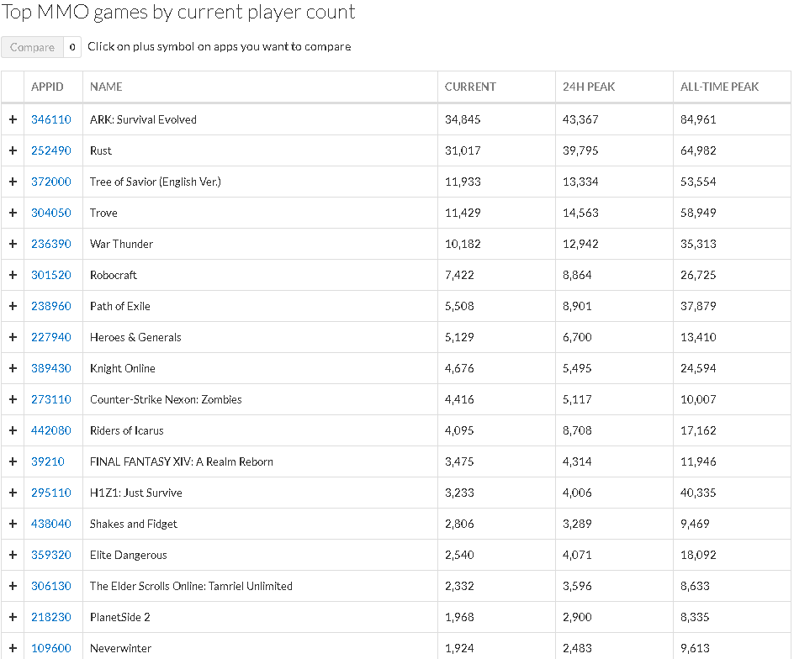
Task: Click the ALL-TIME PEAK column header
Action: point(719,87)
